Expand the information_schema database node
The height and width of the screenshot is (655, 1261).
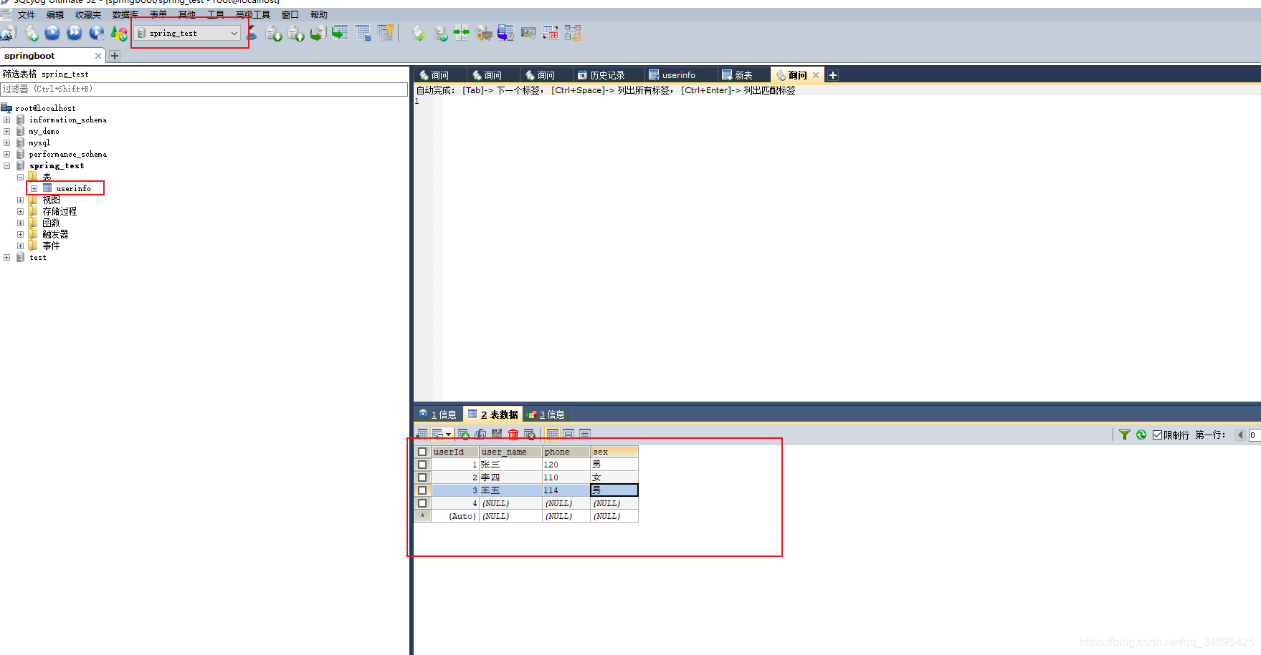tap(7, 120)
